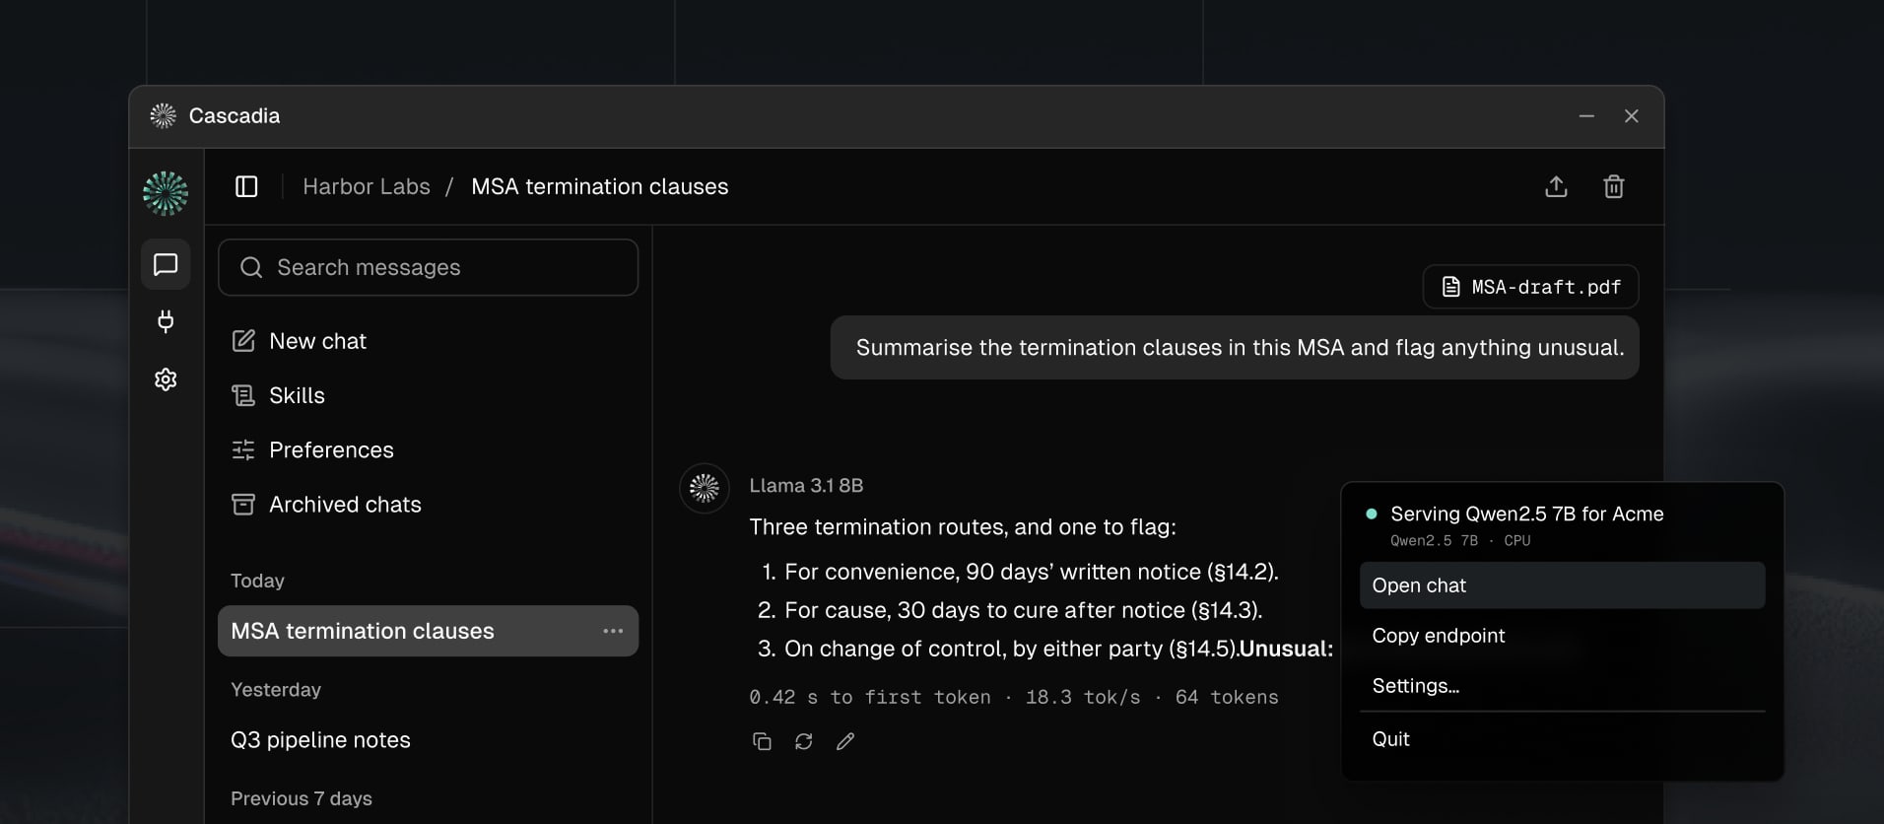Open the MSA-draft.pdf attachment

point(1530,287)
